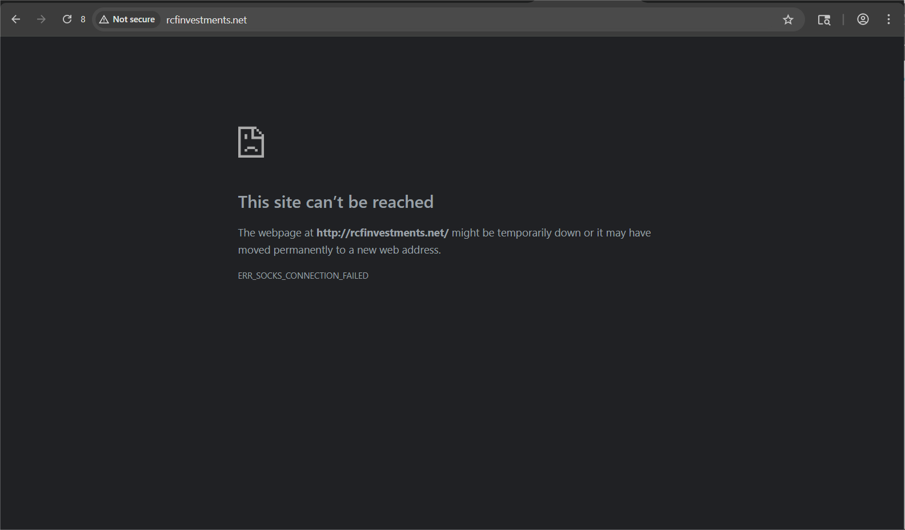
Task: Click the forward navigation arrow
Action: coord(41,19)
